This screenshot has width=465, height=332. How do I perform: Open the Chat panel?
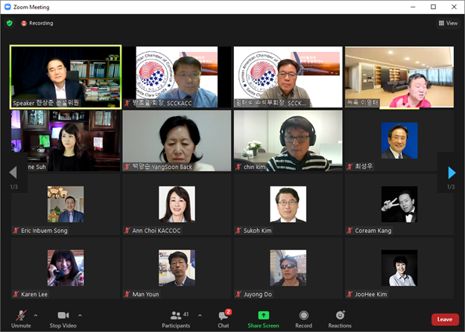(224, 318)
